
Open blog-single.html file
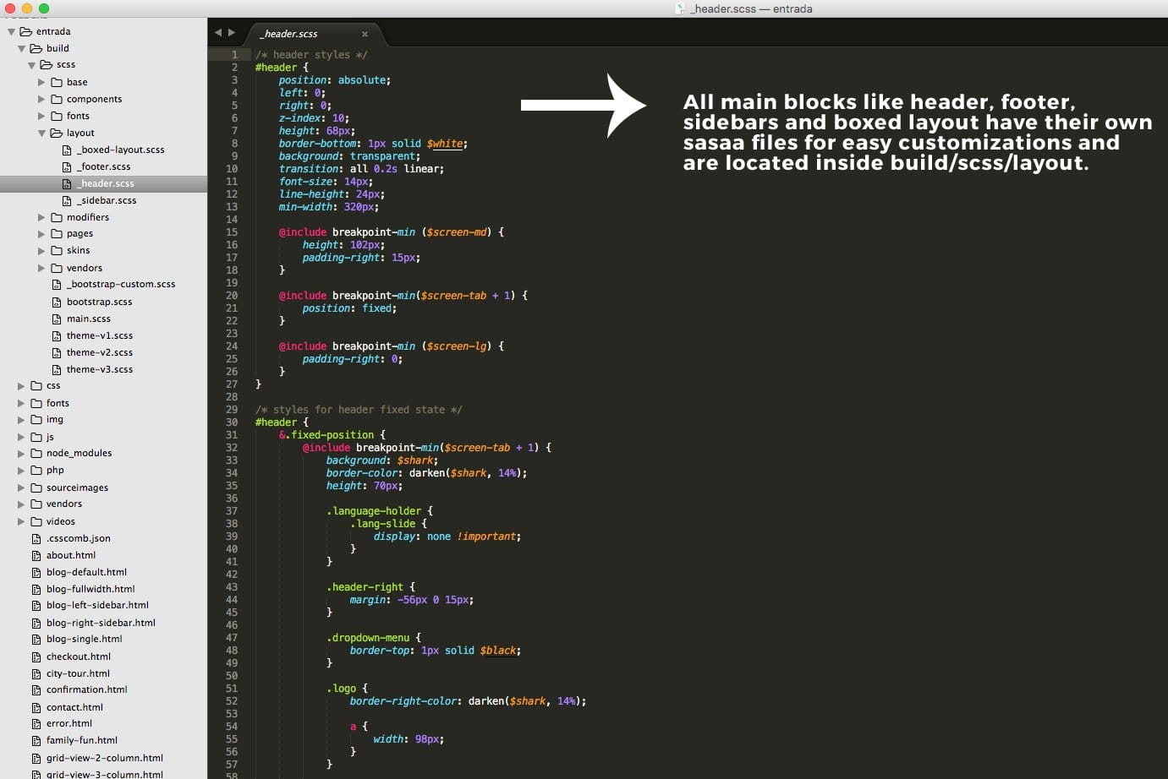pos(84,639)
